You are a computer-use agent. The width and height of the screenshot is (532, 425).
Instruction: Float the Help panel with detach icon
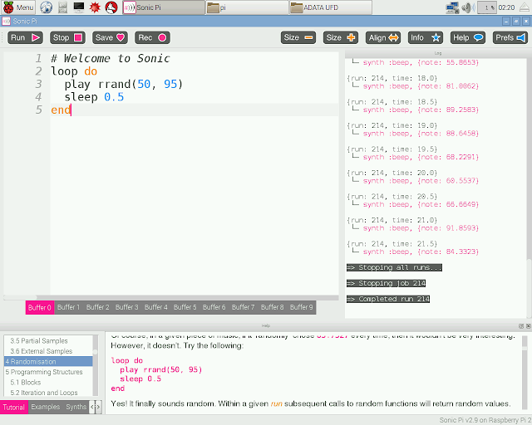point(521,326)
